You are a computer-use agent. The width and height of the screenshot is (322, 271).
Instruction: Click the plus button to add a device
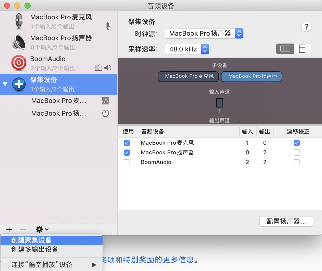(9, 229)
